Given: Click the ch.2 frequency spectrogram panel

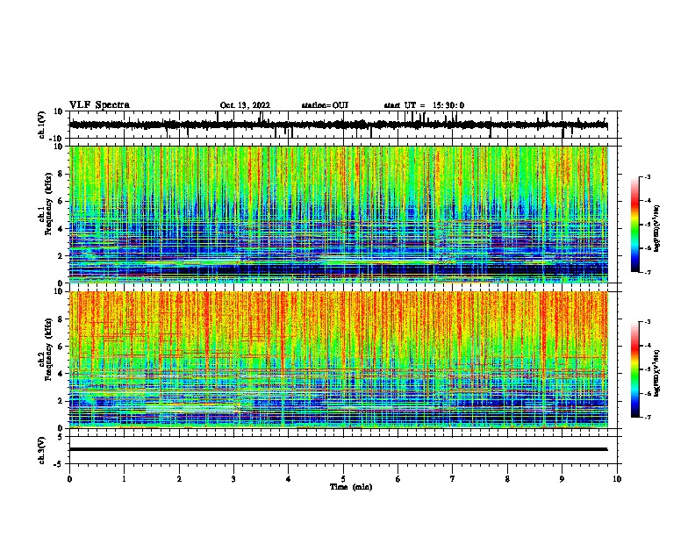Looking at the screenshot, I should tap(339, 360).
